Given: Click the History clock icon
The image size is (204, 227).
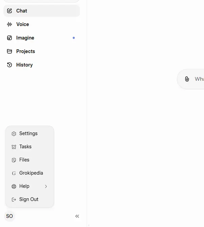Looking at the screenshot, I should (x=9, y=65).
